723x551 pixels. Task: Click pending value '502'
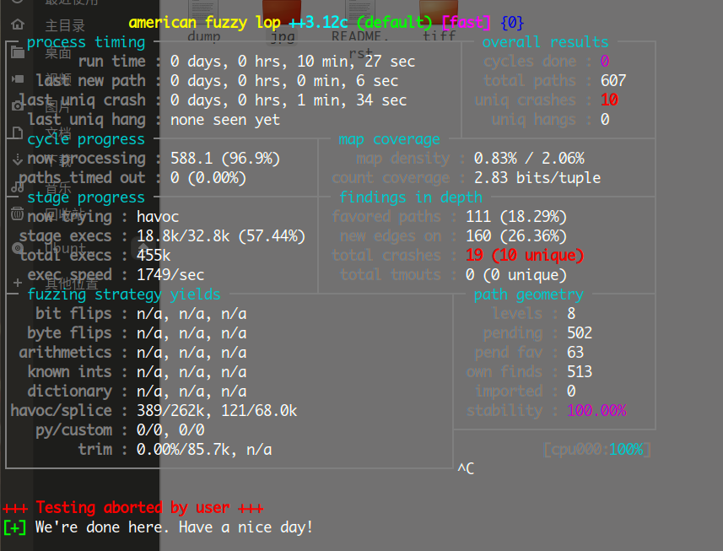coord(580,333)
